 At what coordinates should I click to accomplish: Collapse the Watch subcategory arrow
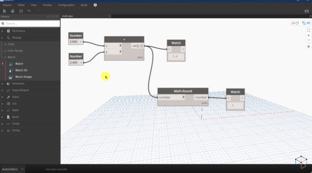click(x=5, y=57)
